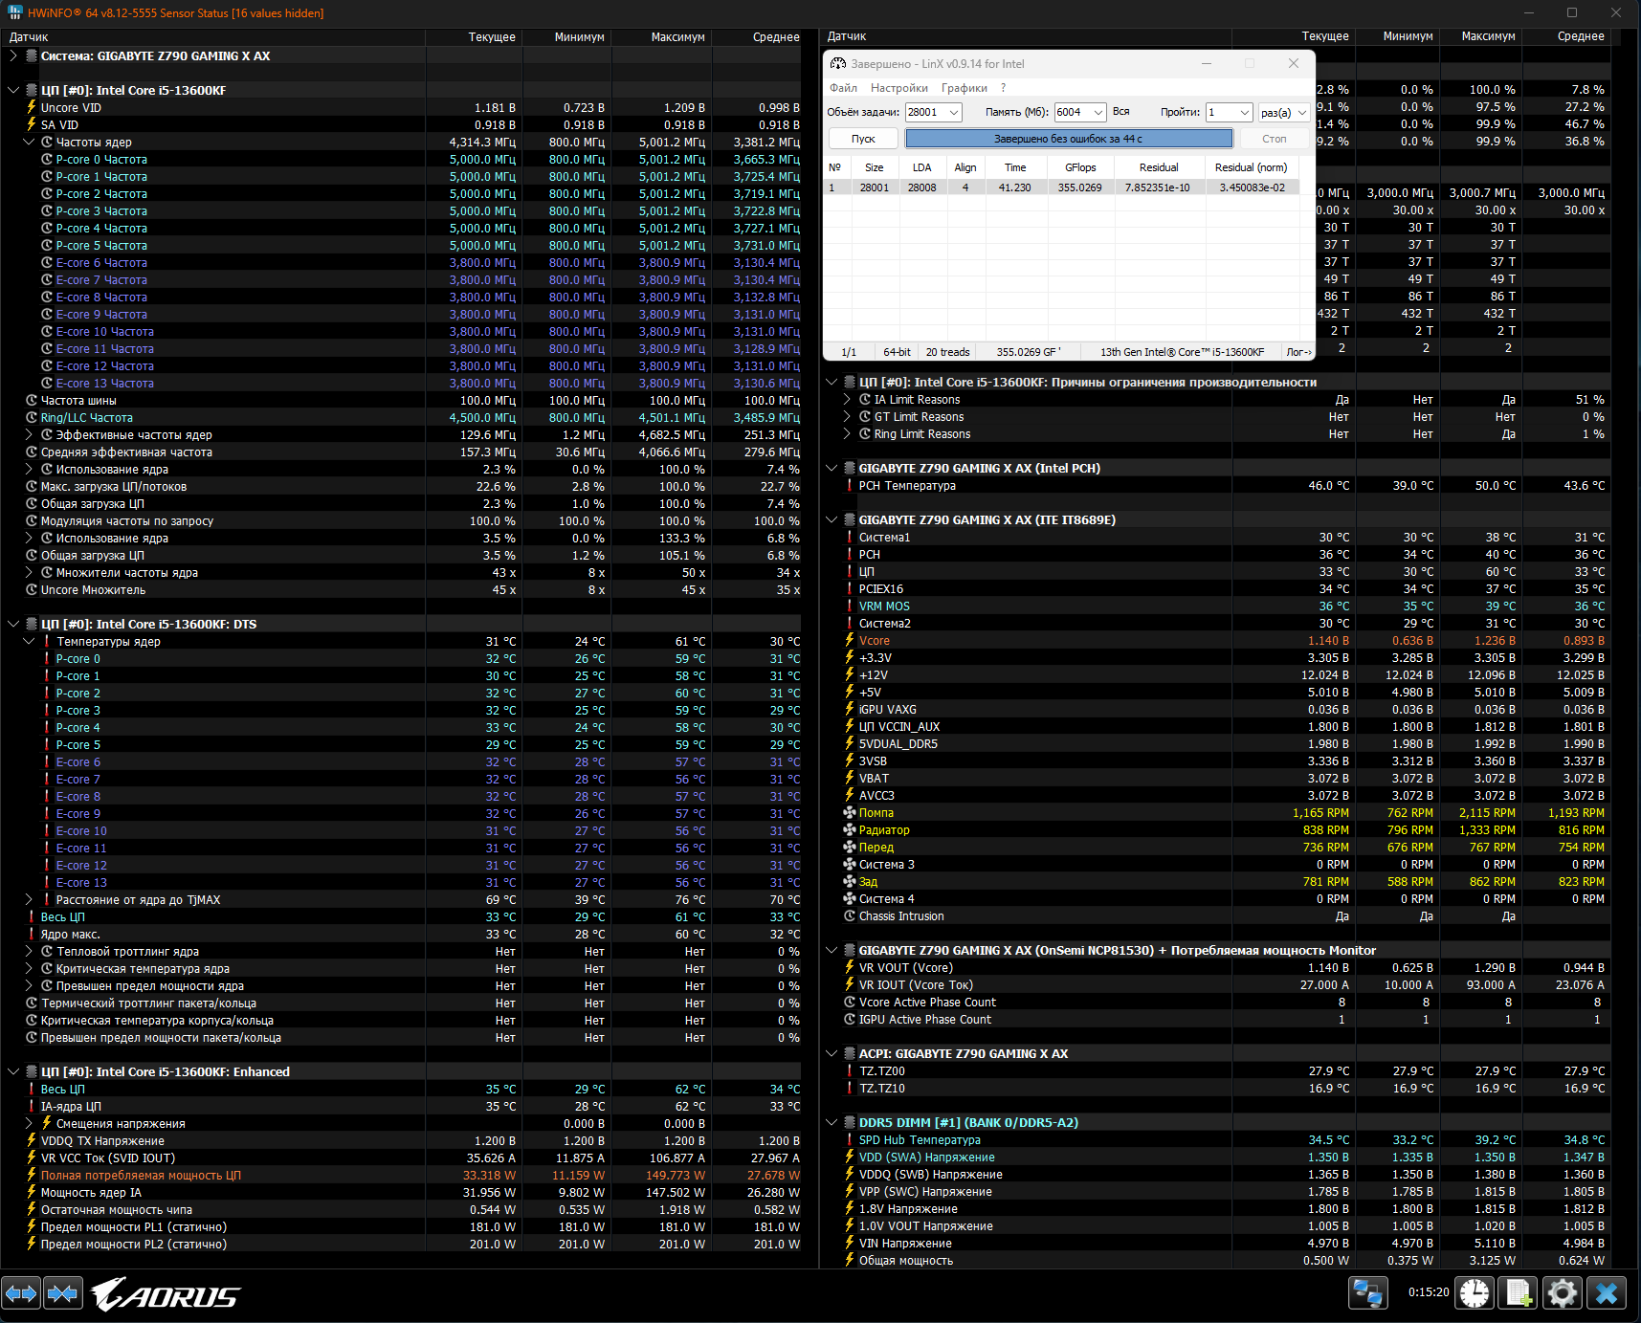
Task: Click the Вся memory label in LinX
Action: tap(1120, 112)
